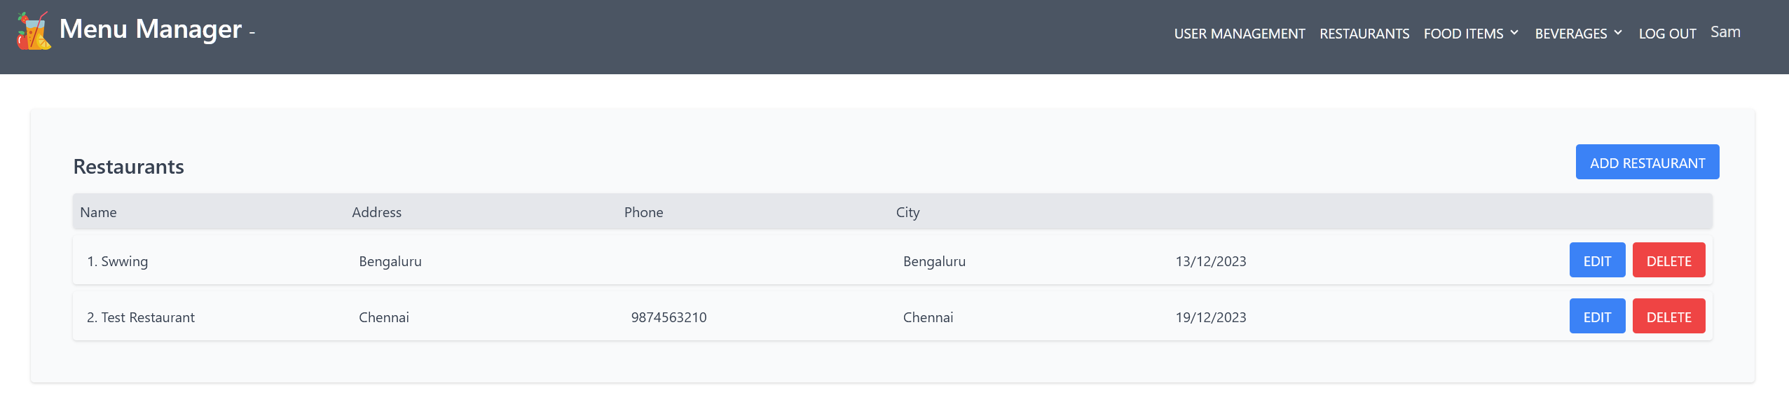Edit the Test Restaurant entry

tap(1597, 317)
